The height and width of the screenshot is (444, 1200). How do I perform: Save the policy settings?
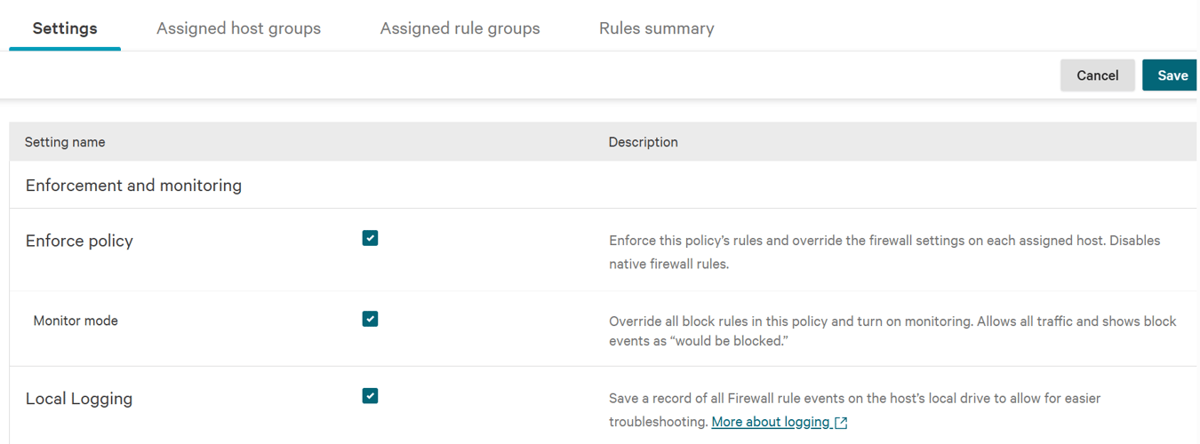[1172, 75]
